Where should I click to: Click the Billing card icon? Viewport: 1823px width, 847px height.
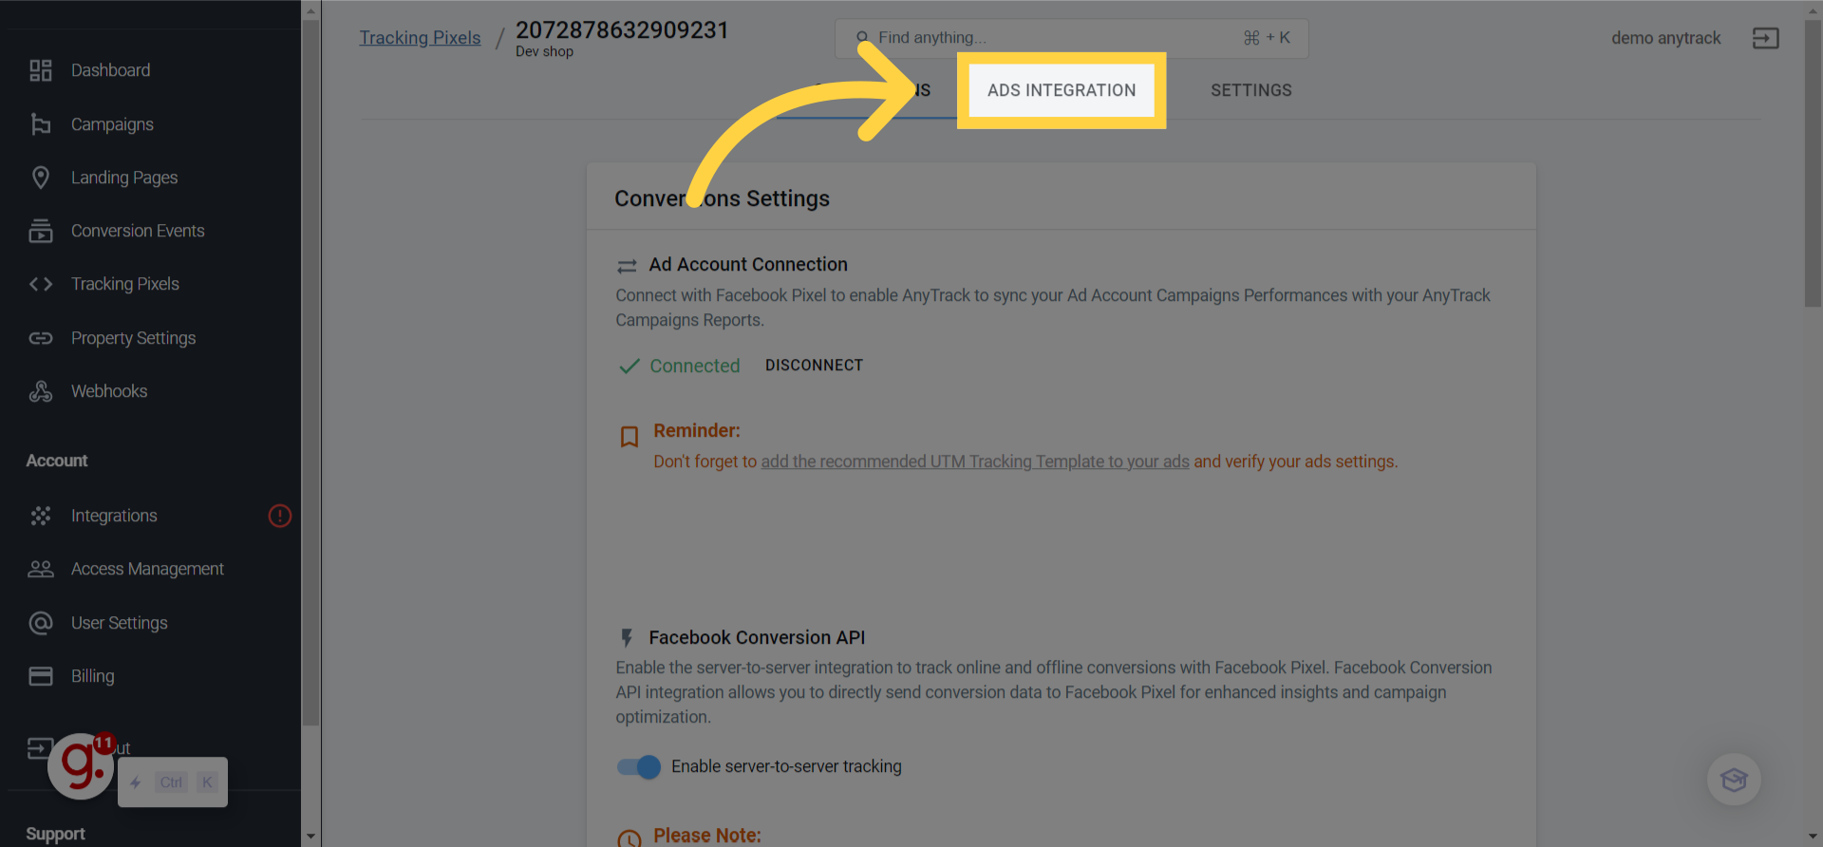[40, 676]
